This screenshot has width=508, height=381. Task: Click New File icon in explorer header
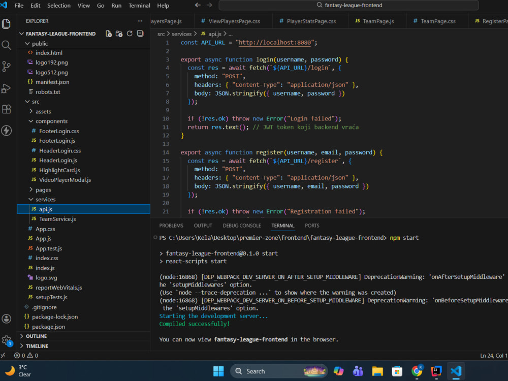(109, 34)
